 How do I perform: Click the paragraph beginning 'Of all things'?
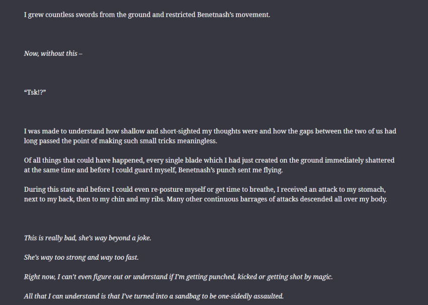pos(209,165)
